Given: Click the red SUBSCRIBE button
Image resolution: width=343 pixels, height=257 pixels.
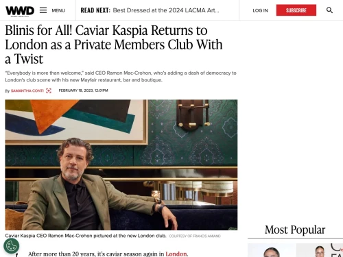Looking at the screenshot, I should tap(296, 10).
